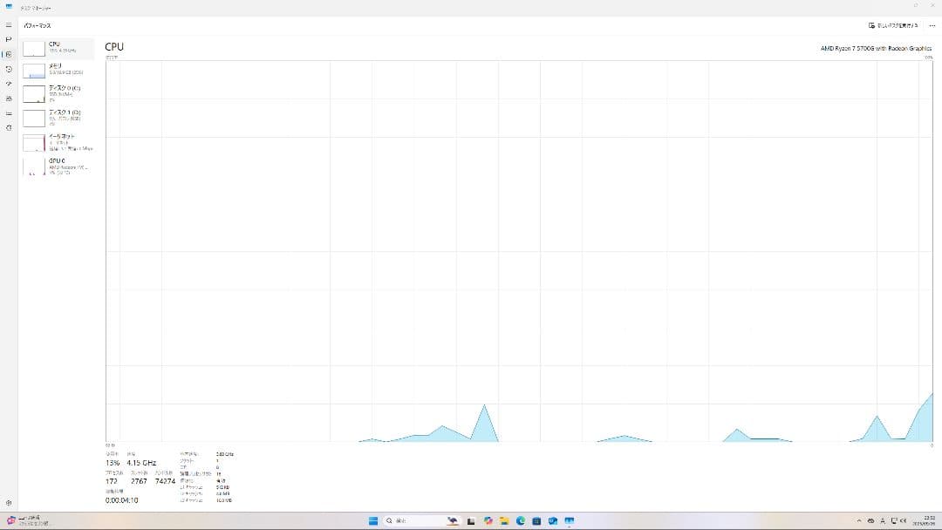The width and height of the screenshot is (942, 530).
Task: Select Disk 1 (D:) performance item
Action: point(58,117)
